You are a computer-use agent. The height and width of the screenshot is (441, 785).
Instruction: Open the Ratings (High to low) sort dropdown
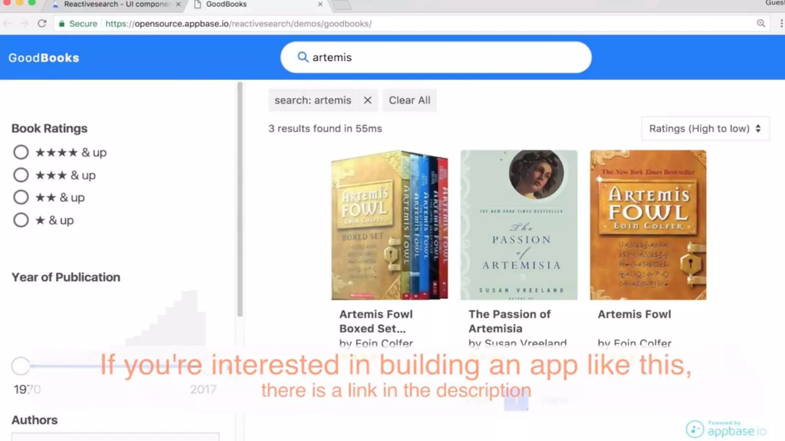(x=705, y=129)
